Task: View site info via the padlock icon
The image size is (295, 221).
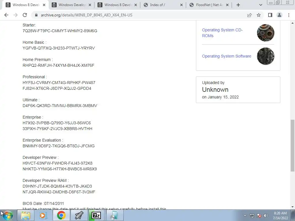Action: (36, 15)
